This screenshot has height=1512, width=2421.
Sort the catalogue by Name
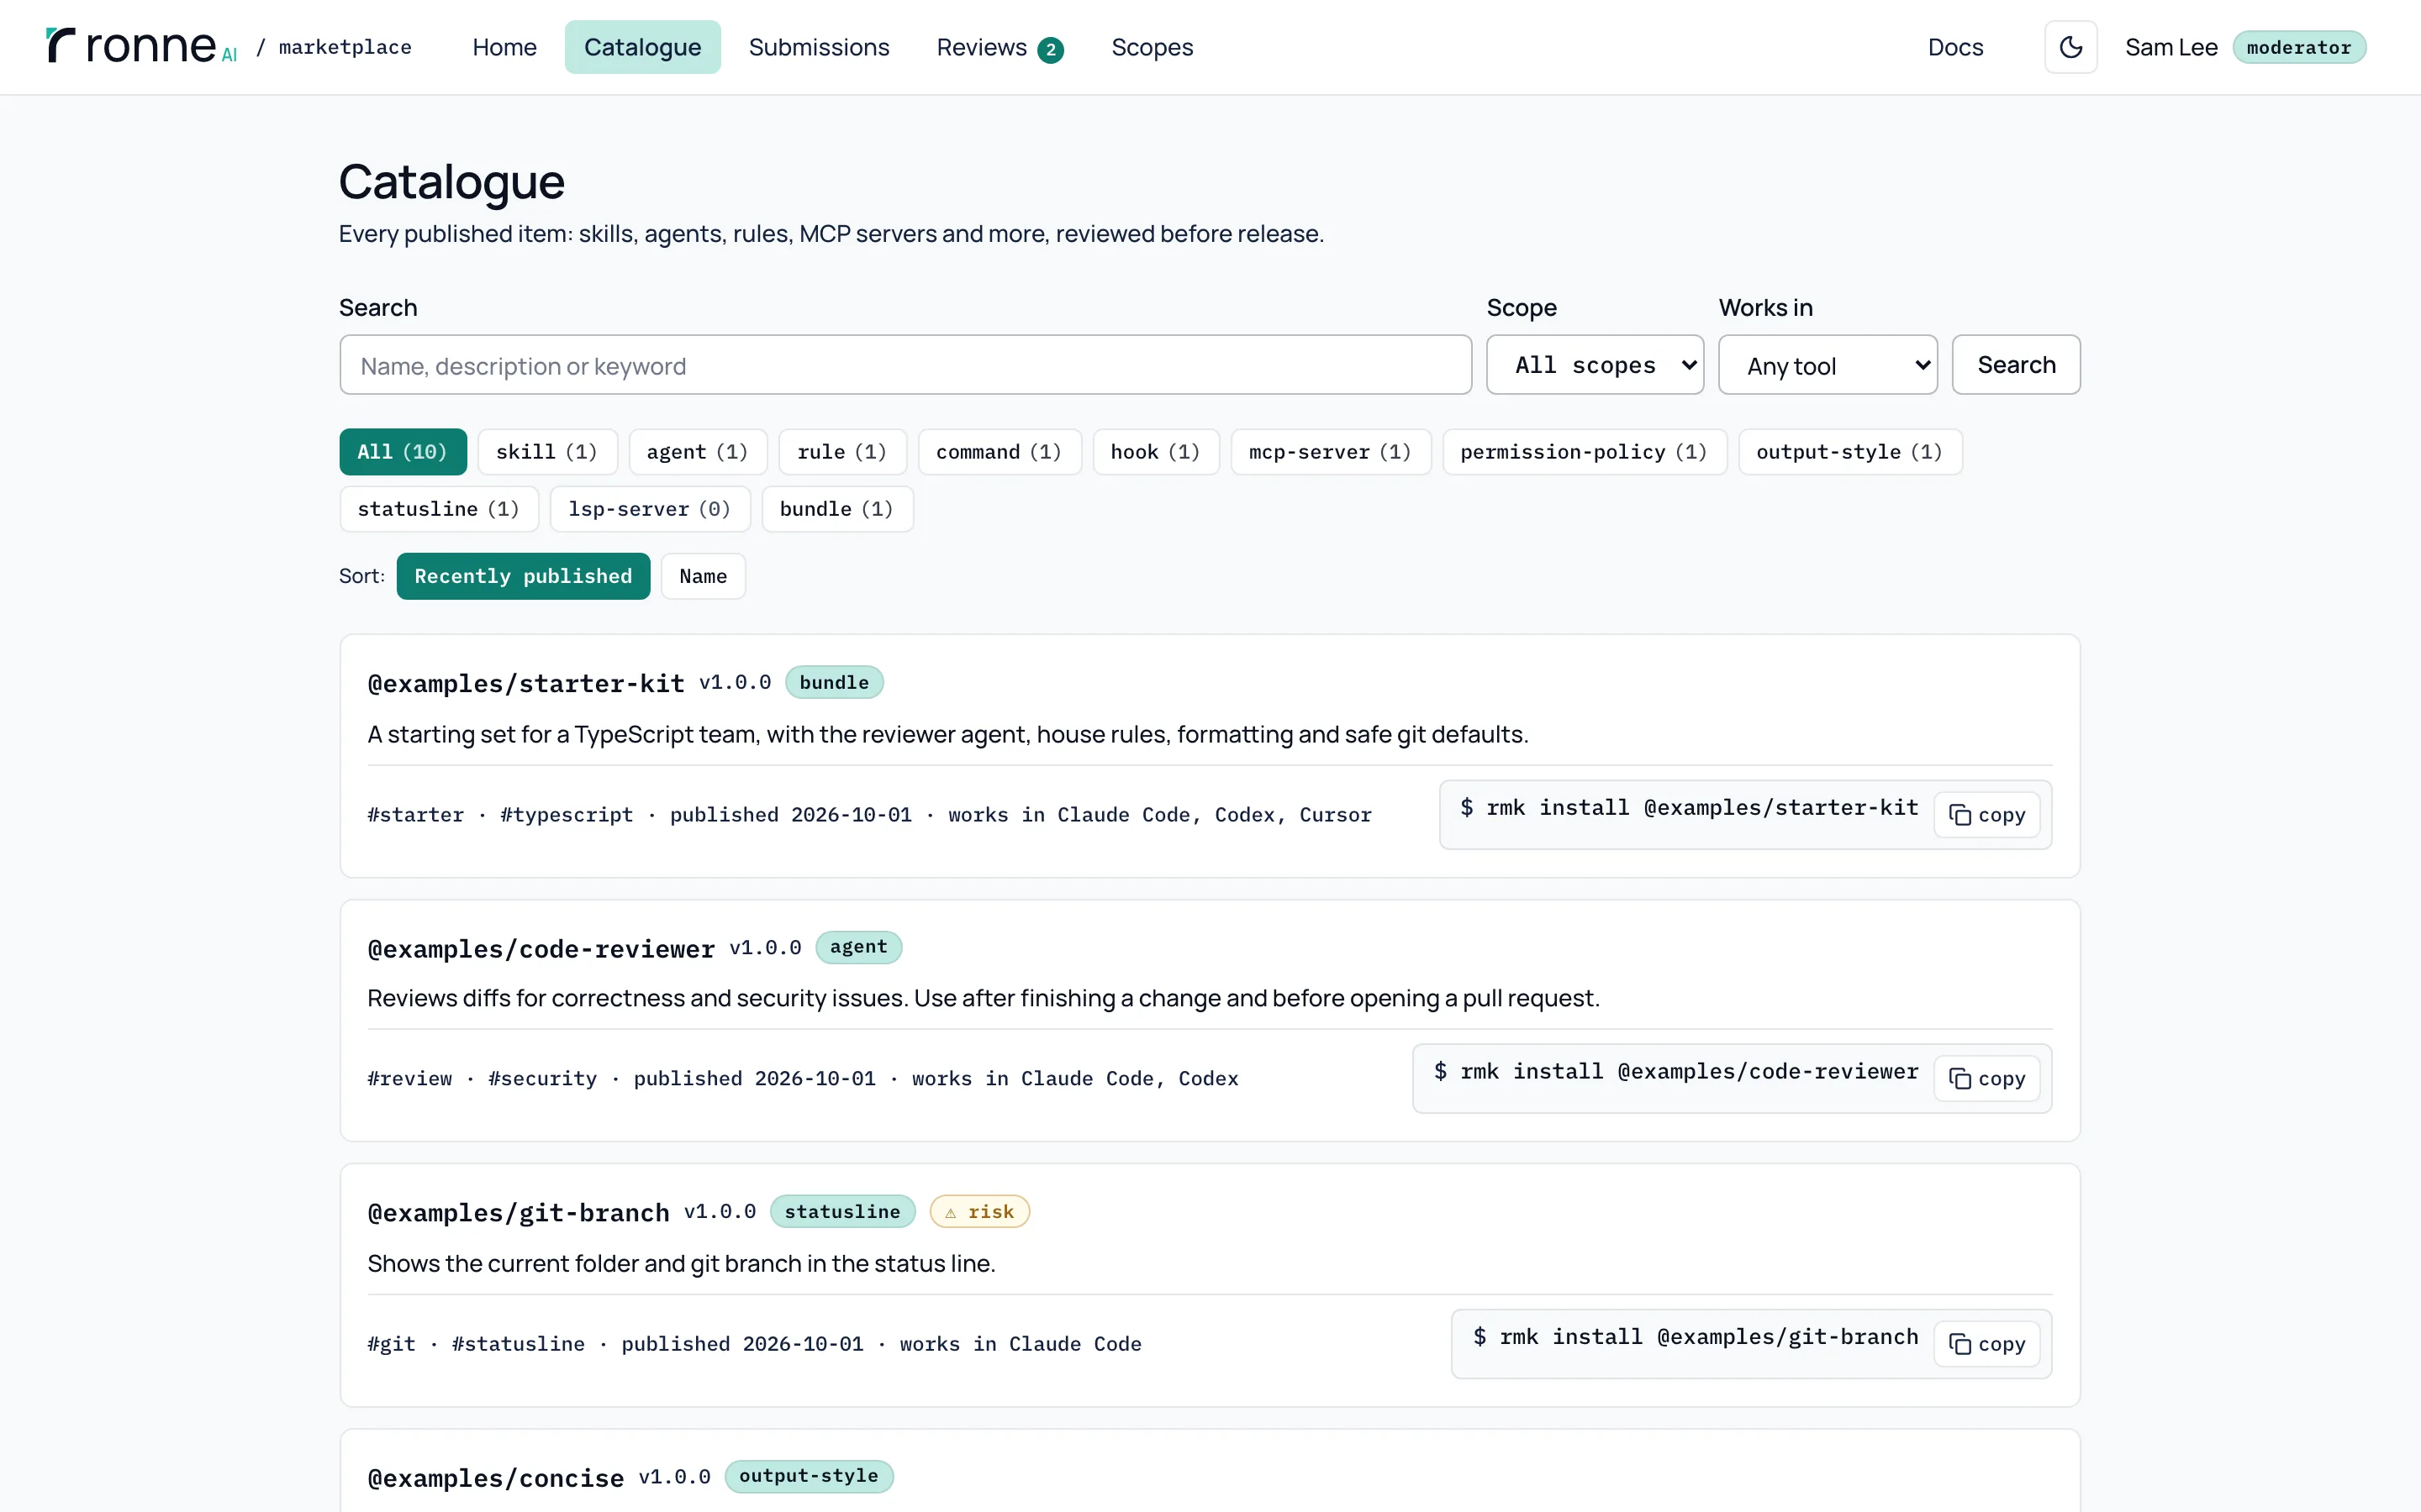(704, 576)
